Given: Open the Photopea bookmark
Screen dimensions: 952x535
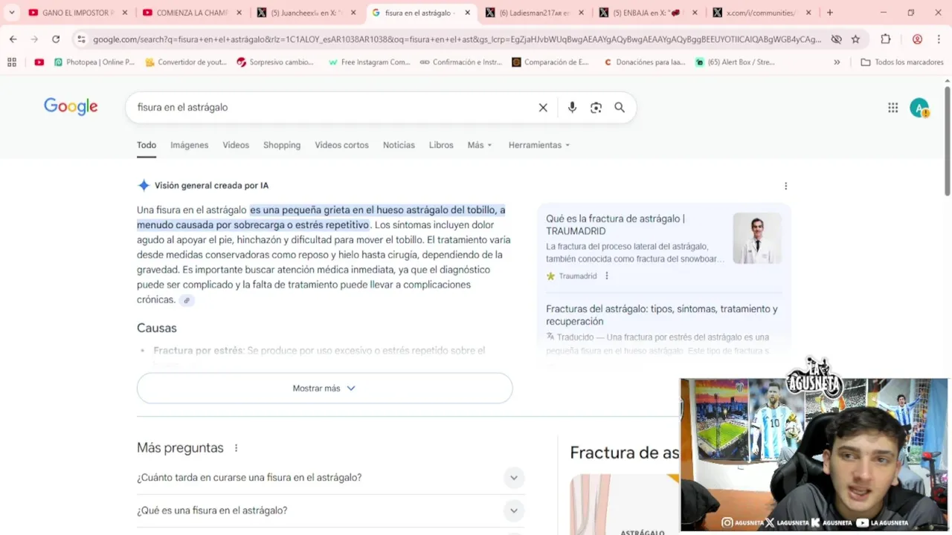Looking at the screenshot, I should pos(94,62).
